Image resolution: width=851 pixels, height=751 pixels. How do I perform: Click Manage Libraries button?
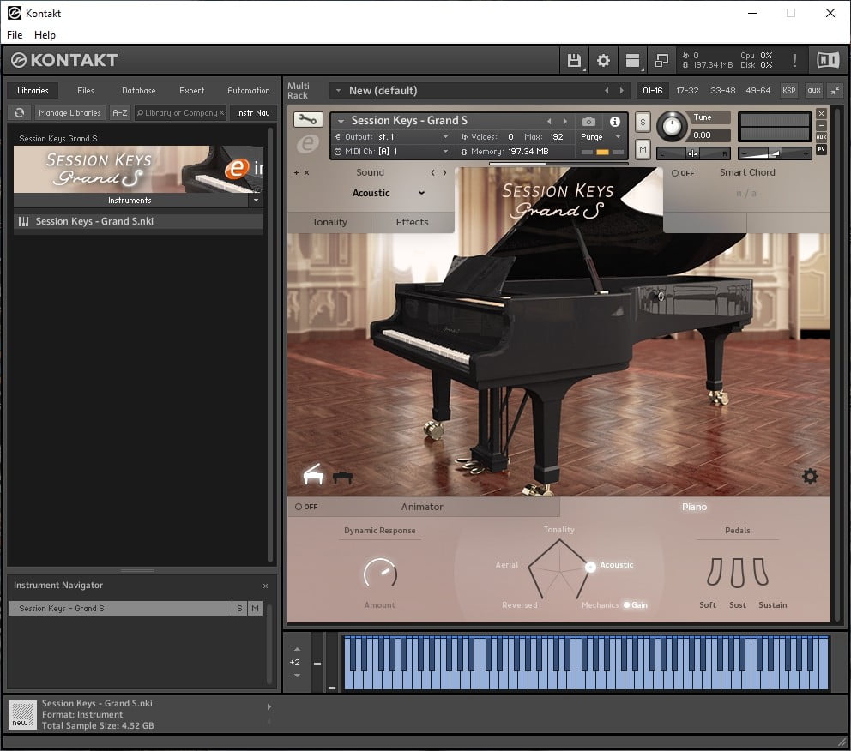pyautogui.click(x=70, y=113)
